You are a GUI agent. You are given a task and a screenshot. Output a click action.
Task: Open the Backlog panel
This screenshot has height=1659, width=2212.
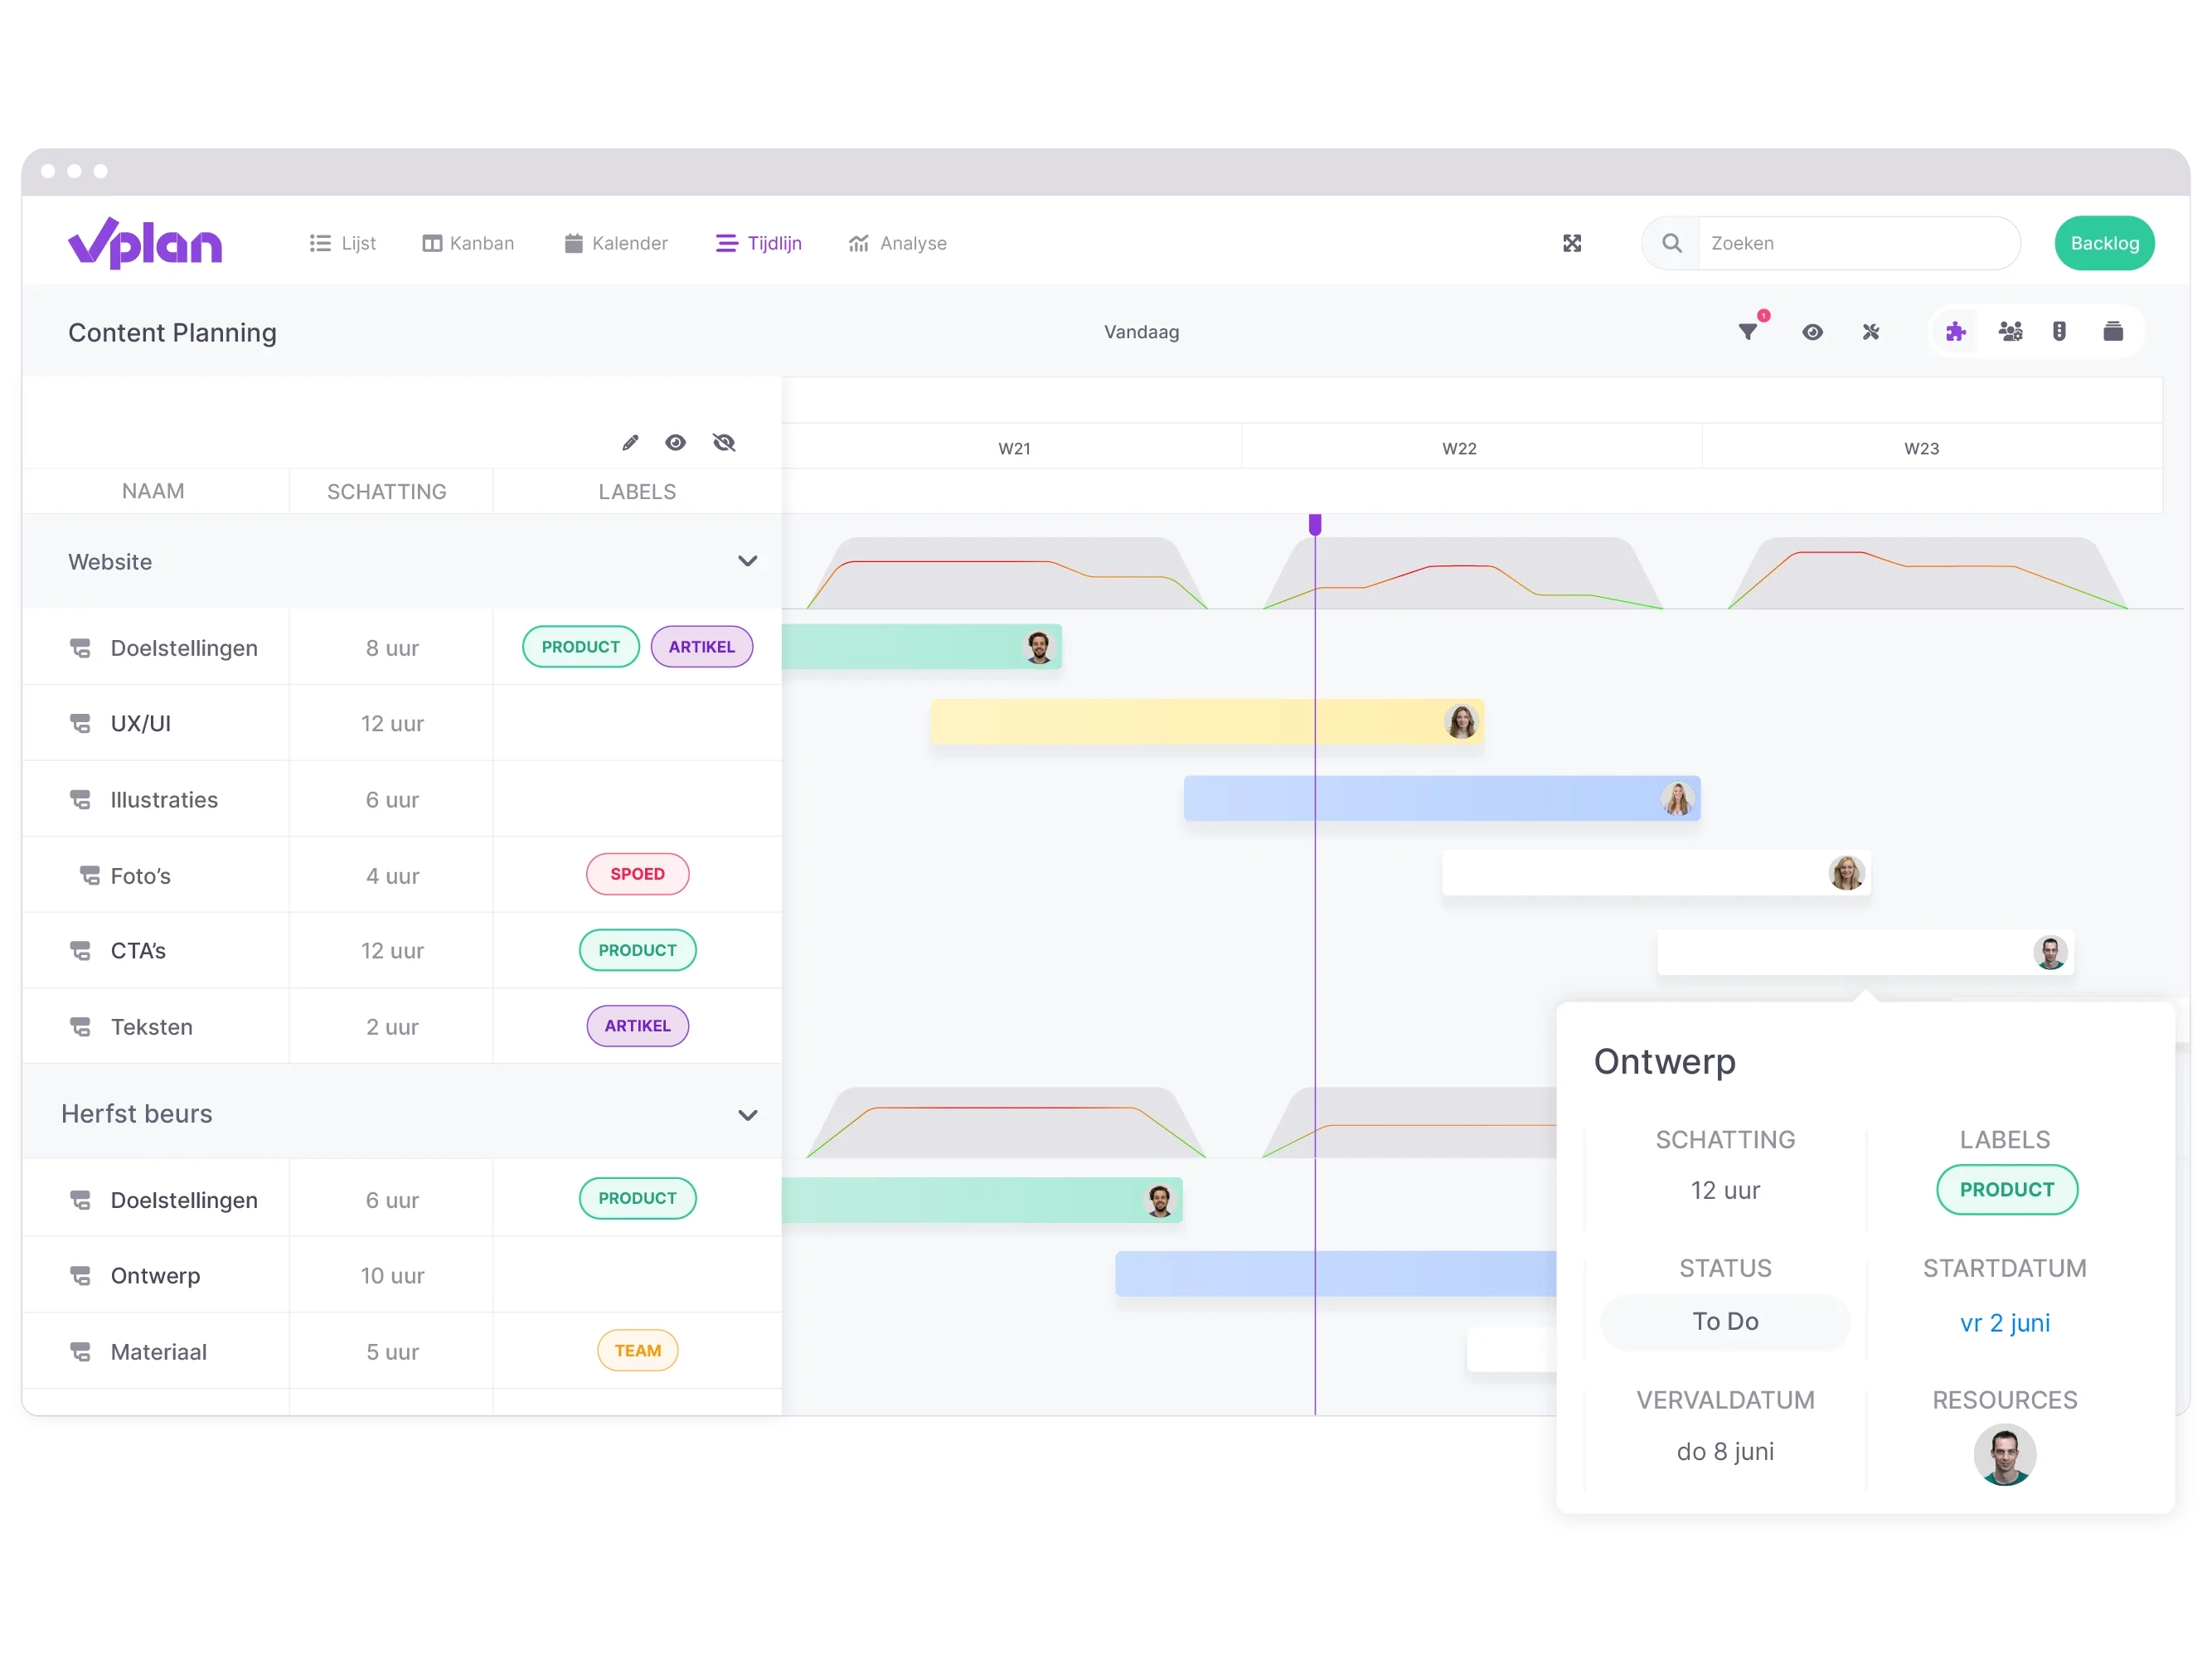coord(2106,242)
